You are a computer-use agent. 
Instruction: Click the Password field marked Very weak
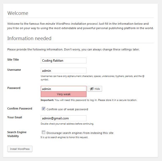pyautogui.click(x=63, y=89)
